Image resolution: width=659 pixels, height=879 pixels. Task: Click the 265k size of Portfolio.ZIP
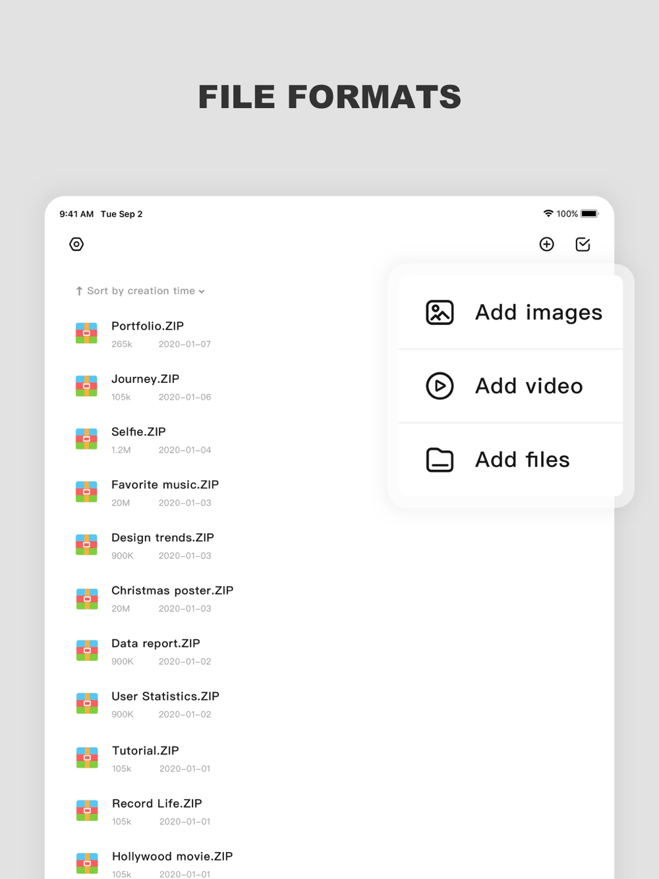(122, 344)
